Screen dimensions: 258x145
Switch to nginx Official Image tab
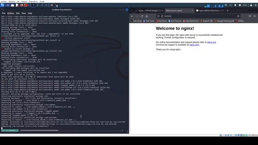click(x=149, y=10)
